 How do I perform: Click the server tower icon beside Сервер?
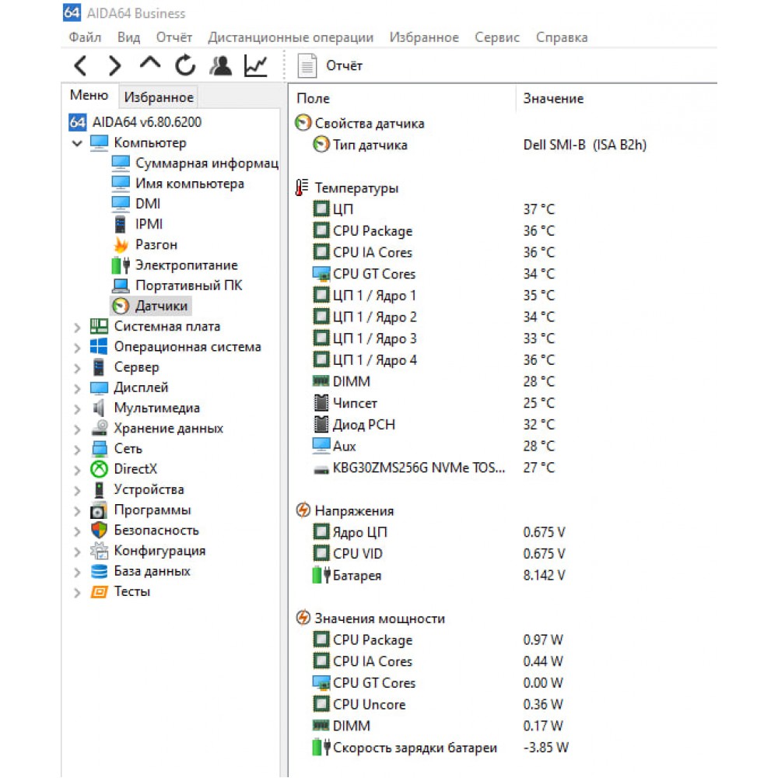[100, 367]
